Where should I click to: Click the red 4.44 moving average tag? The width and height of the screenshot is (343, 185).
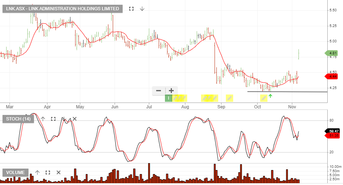[331, 77]
